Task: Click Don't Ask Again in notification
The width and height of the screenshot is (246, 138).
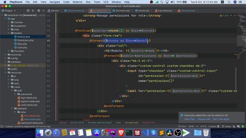Action: [221, 119]
